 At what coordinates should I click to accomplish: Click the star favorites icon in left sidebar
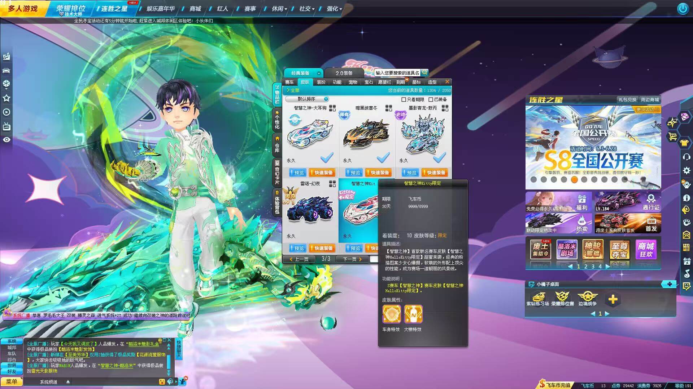6,98
